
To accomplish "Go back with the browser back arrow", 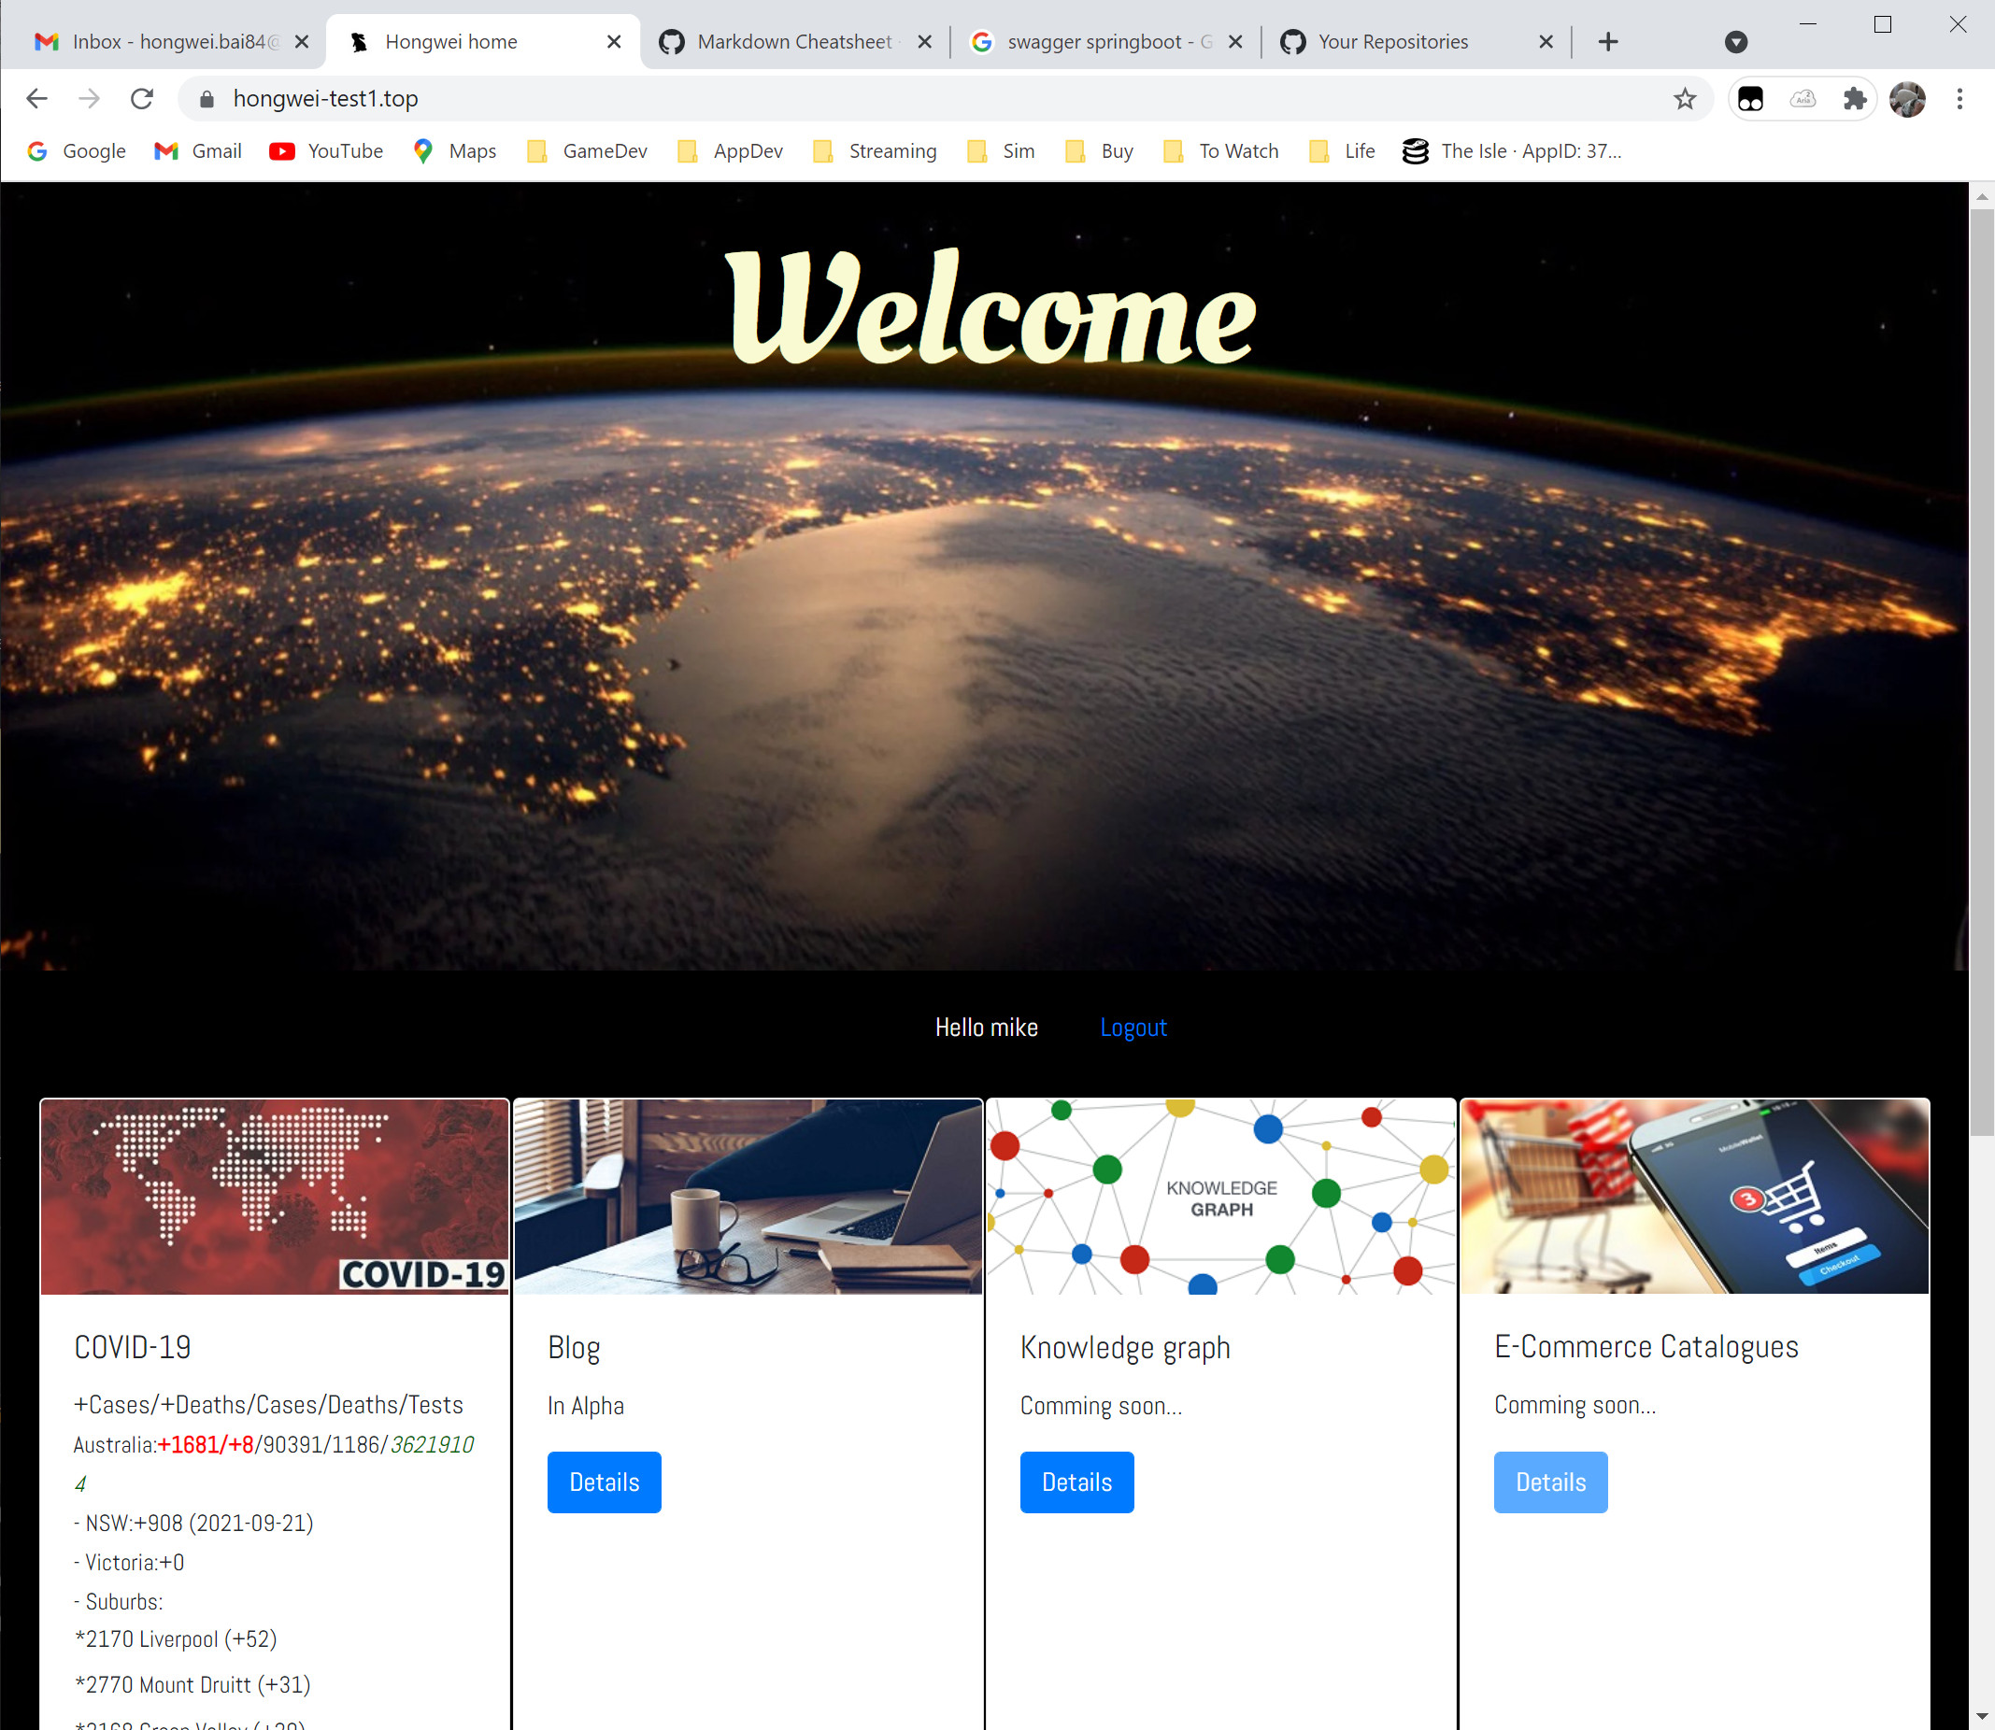I will [x=36, y=98].
